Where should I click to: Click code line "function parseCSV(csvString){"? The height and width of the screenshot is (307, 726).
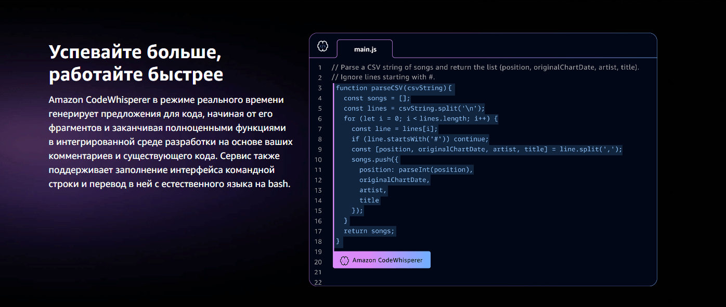tap(394, 88)
